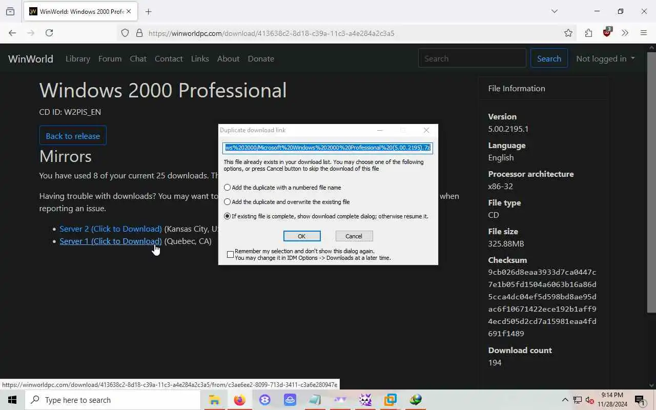The image size is (656, 410).
Task: Open the list all tabs dropdown
Action: 554,11
